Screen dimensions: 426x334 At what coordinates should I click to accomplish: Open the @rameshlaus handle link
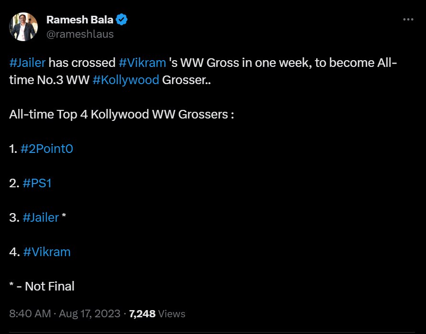pos(80,34)
